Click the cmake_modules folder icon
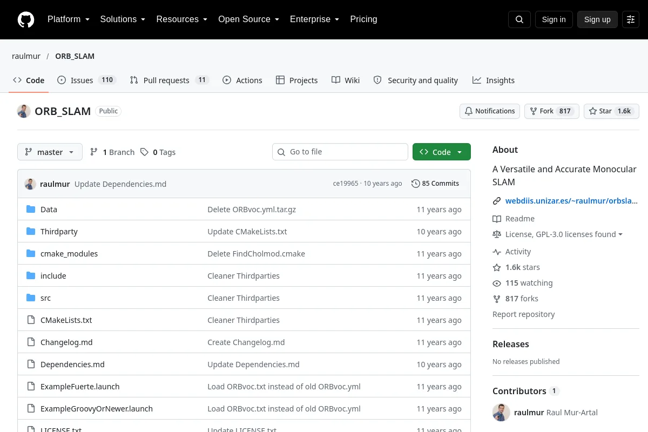 coord(31,254)
